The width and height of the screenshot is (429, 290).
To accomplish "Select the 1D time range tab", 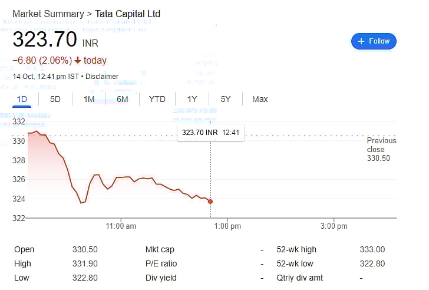I will coord(22,99).
